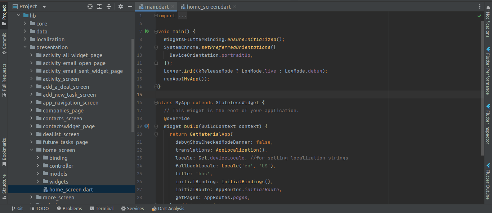Open the Terminal tool window
Image resolution: width=492 pixels, height=213 pixels.
click(x=102, y=208)
